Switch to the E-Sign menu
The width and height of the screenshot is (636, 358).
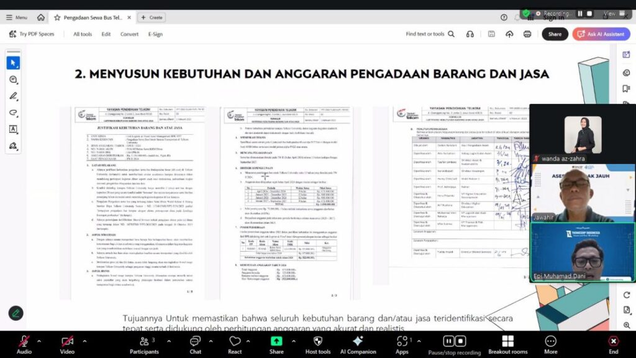(x=155, y=34)
